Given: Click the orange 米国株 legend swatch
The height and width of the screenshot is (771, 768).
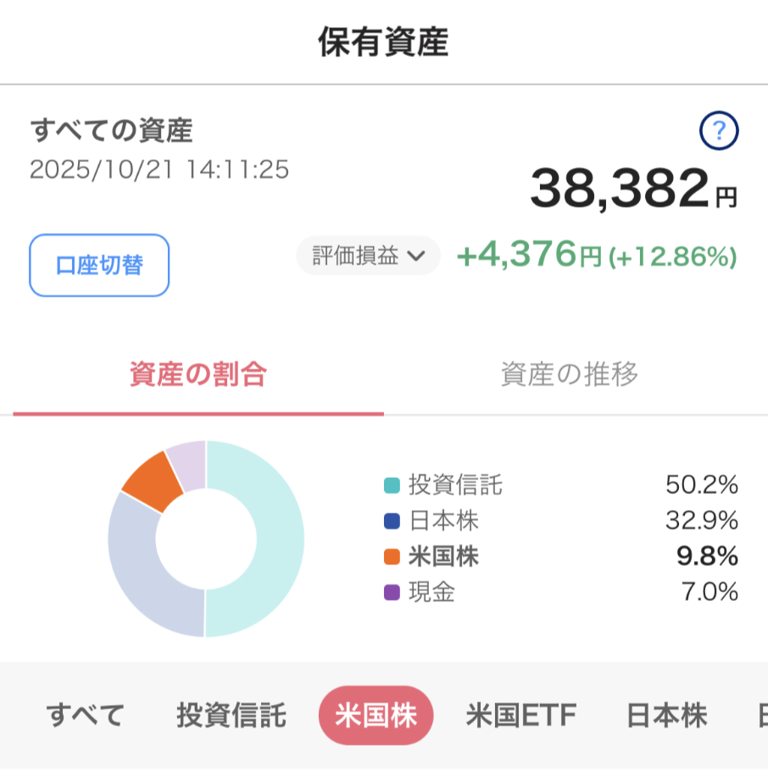Looking at the screenshot, I should 392,557.
